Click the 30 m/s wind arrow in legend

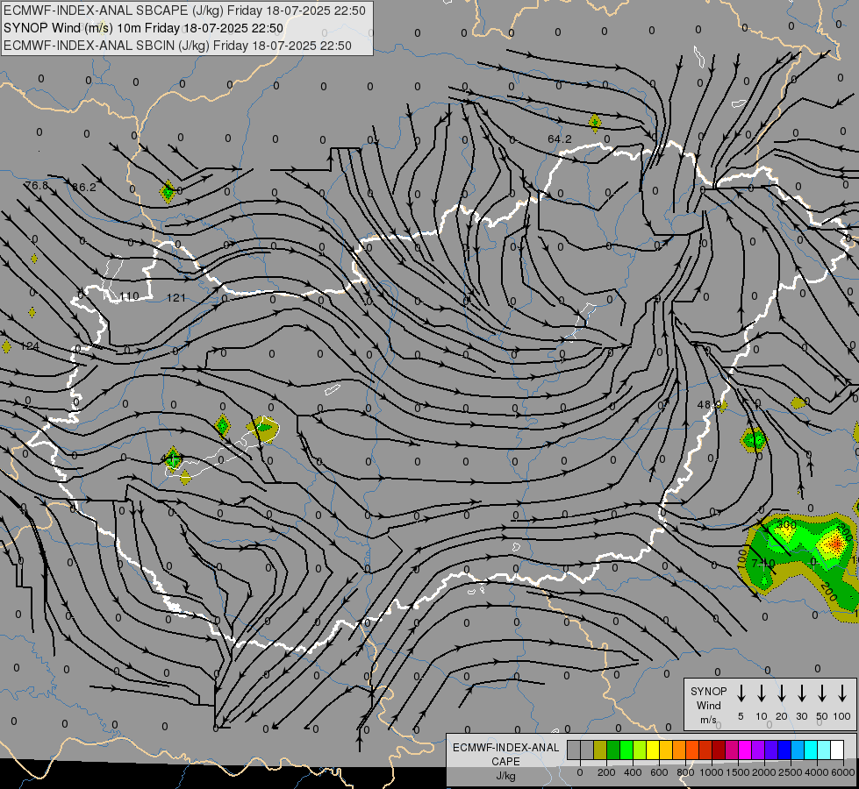[x=801, y=693]
